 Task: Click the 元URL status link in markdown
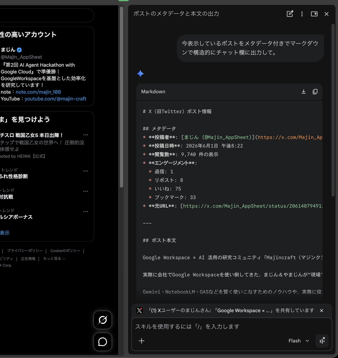coord(253,206)
